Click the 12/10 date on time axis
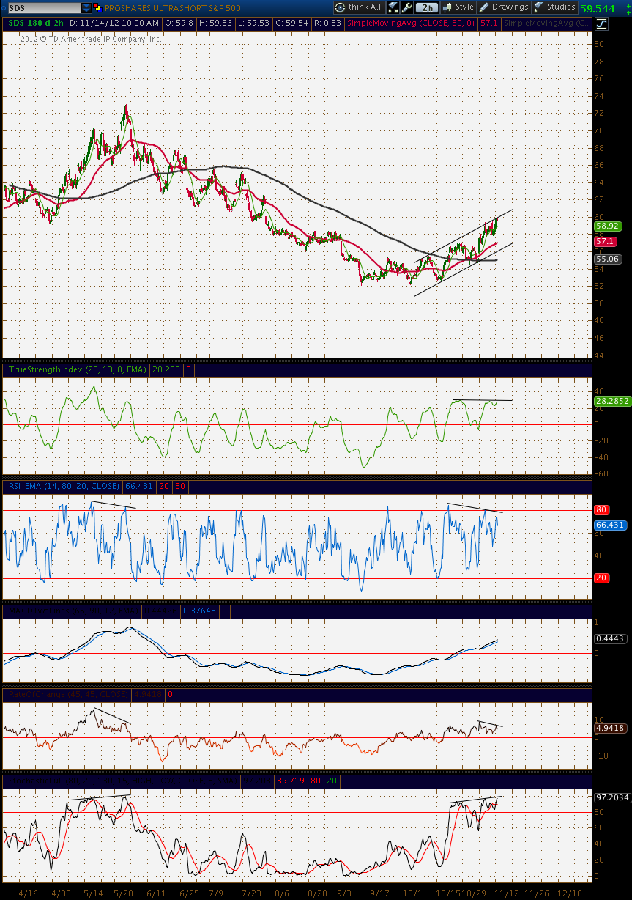 pos(570,893)
